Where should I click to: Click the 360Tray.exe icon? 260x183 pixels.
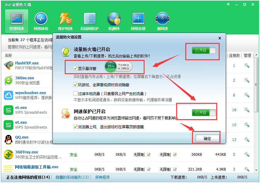click(8, 155)
